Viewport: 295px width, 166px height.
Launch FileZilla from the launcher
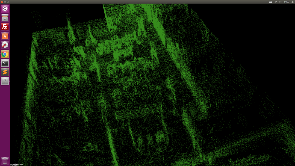5,27
